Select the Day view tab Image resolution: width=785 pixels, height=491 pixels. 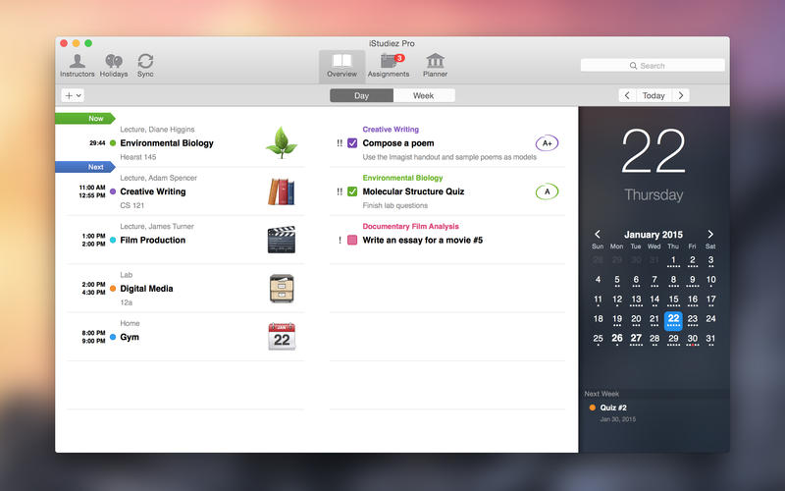[x=361, y=95]
